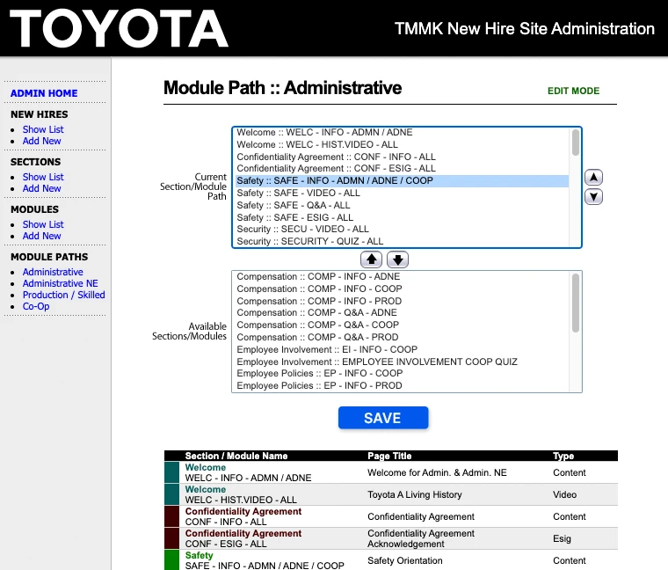Viewport: 668px width, 570px height.
Task: Click Confidentiality Agreement Acknowledgement page title
Action: click(421, 538)
